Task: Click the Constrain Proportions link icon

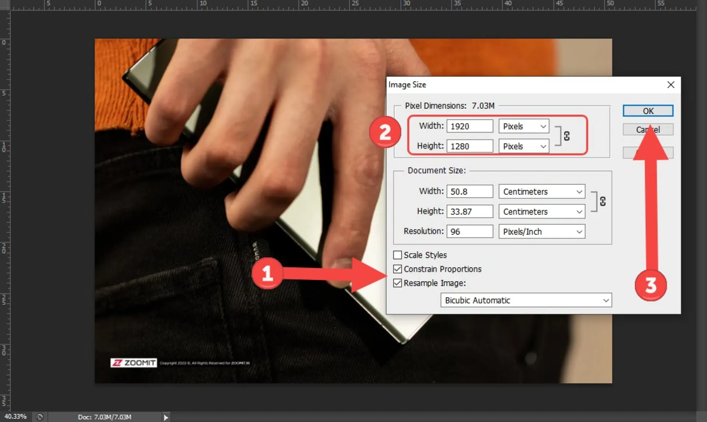Action: pyautogui.click(x=567, y=136)
